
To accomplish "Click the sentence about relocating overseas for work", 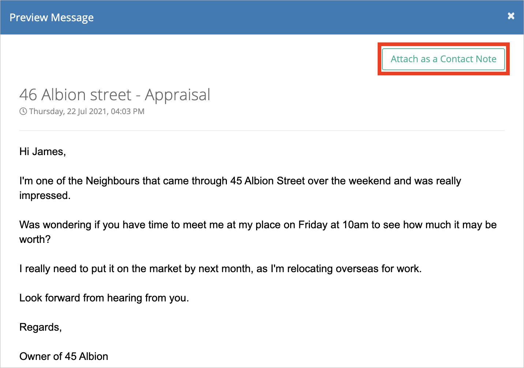I will (x=221, y=269).
